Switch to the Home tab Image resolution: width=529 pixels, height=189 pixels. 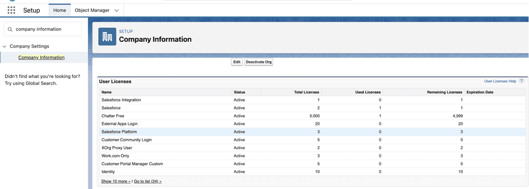pyautogui.click(x=59, y=10)
